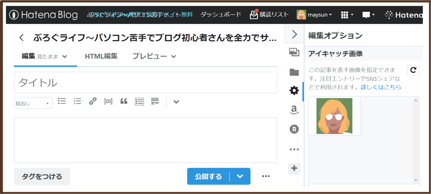The image size is (431, 194).
Task: Click the 公開する button
Action: coord(208,176)
